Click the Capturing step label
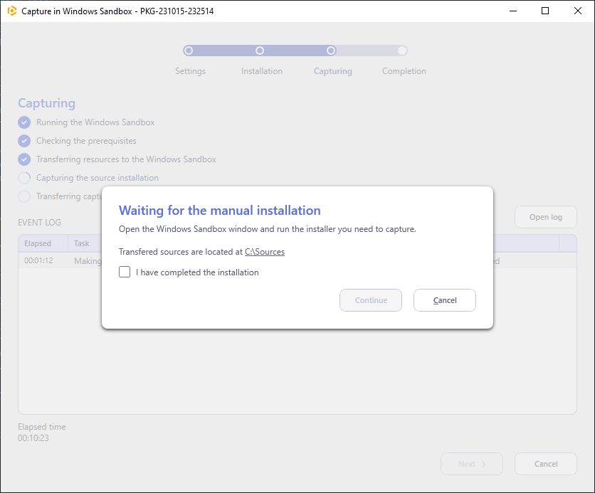 (333, 71)
